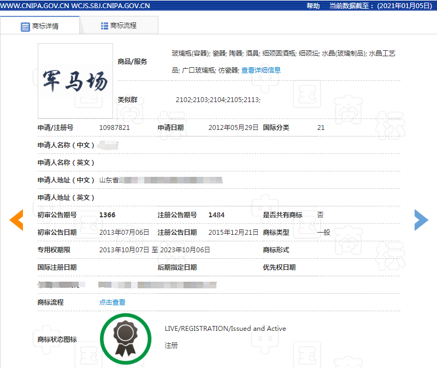Click the 优先权日期 label
This screenshot has height=368, width=437.
click(279, 268)
